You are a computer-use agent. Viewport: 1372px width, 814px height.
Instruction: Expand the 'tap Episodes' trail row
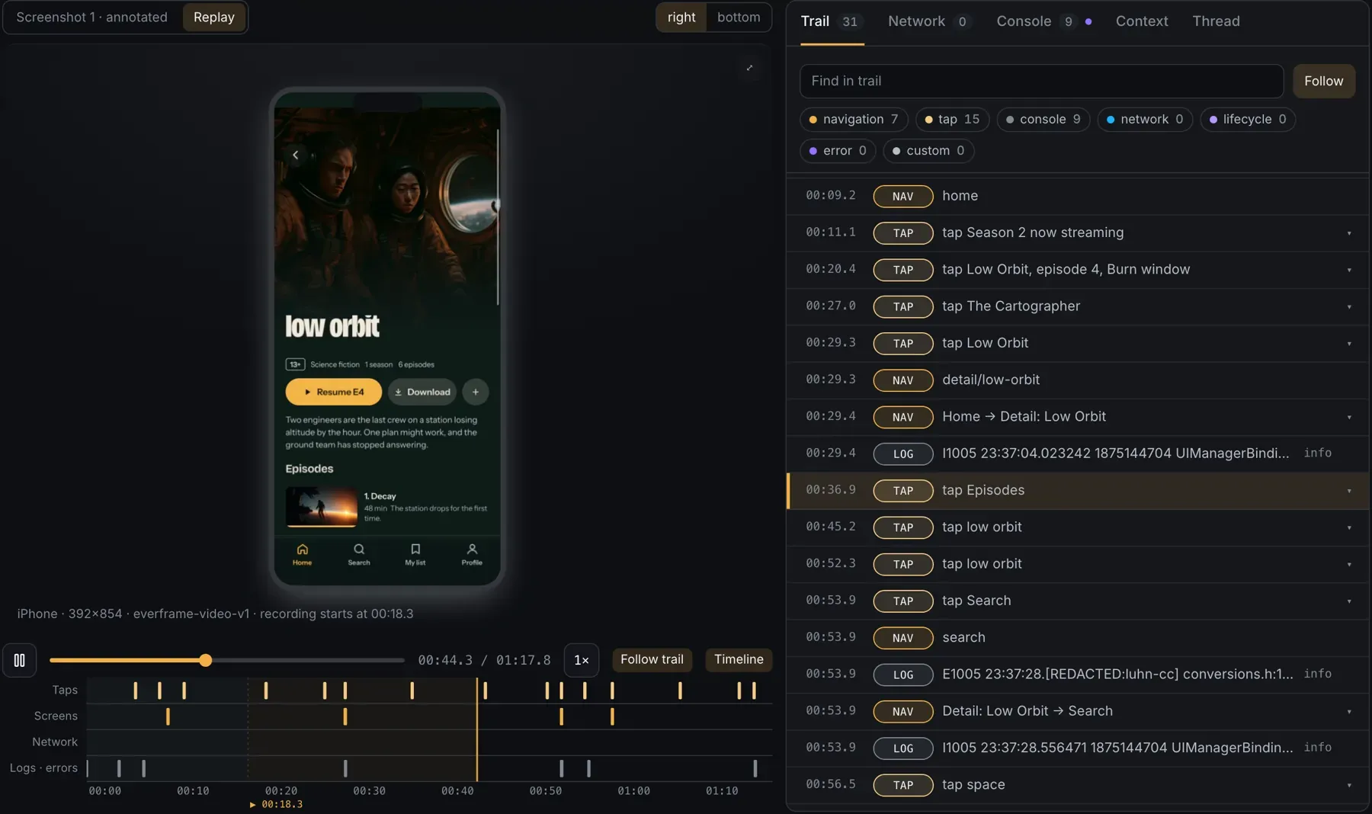tap(1349, 491)
